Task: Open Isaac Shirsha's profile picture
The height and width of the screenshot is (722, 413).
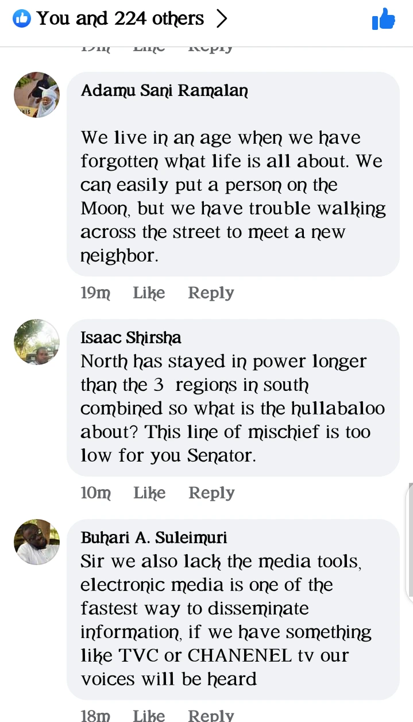Action: (37, 342)
